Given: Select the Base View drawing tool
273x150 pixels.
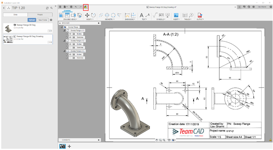Looking at the screenshot, I should [x=61, y=15].
